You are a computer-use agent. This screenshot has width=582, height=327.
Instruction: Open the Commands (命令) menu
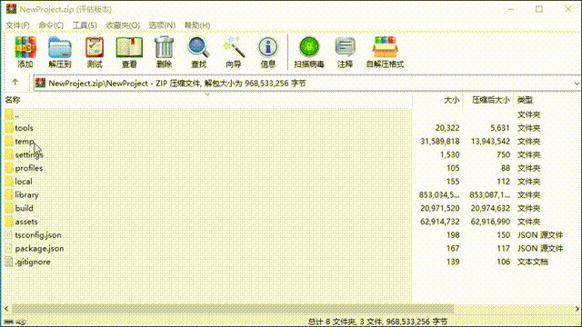(x=51, y=25)
